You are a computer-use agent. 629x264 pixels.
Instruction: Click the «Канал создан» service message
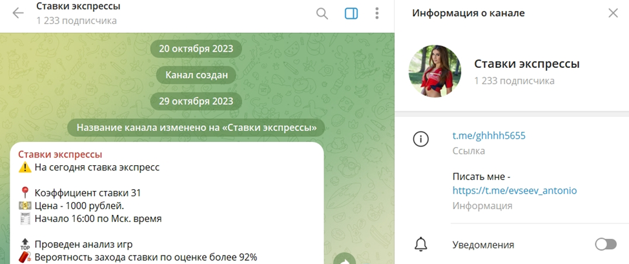(196, 75)
